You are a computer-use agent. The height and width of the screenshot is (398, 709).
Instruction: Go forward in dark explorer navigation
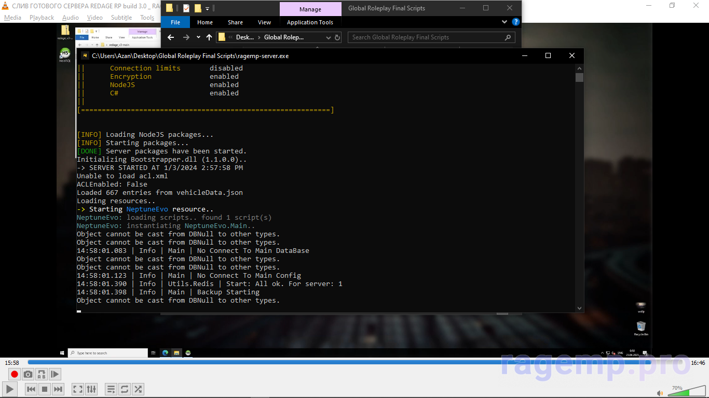(186, 37)
